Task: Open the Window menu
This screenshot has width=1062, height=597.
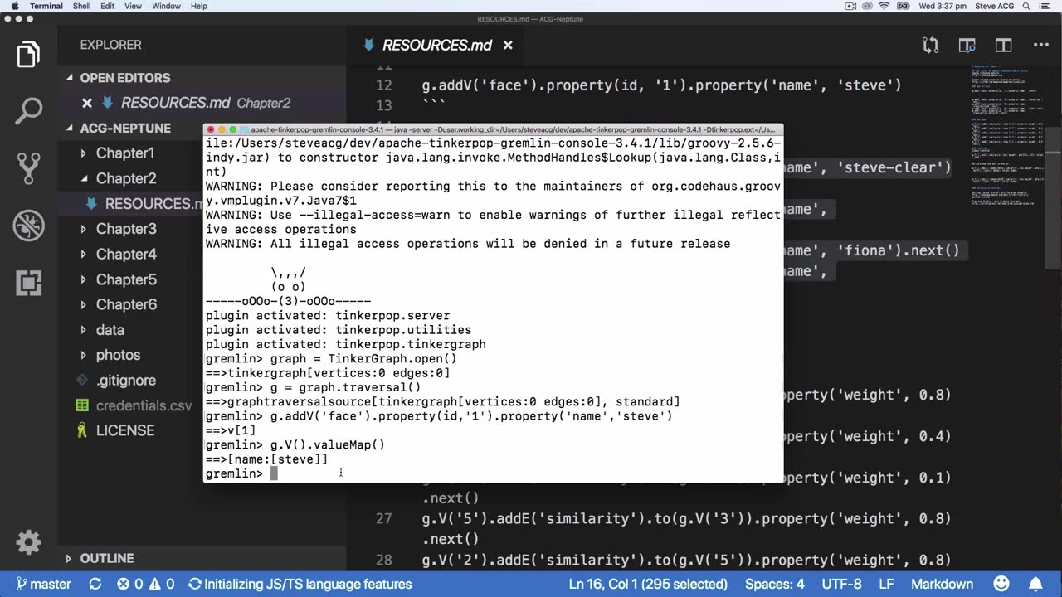Action: (x=167, y=6)
